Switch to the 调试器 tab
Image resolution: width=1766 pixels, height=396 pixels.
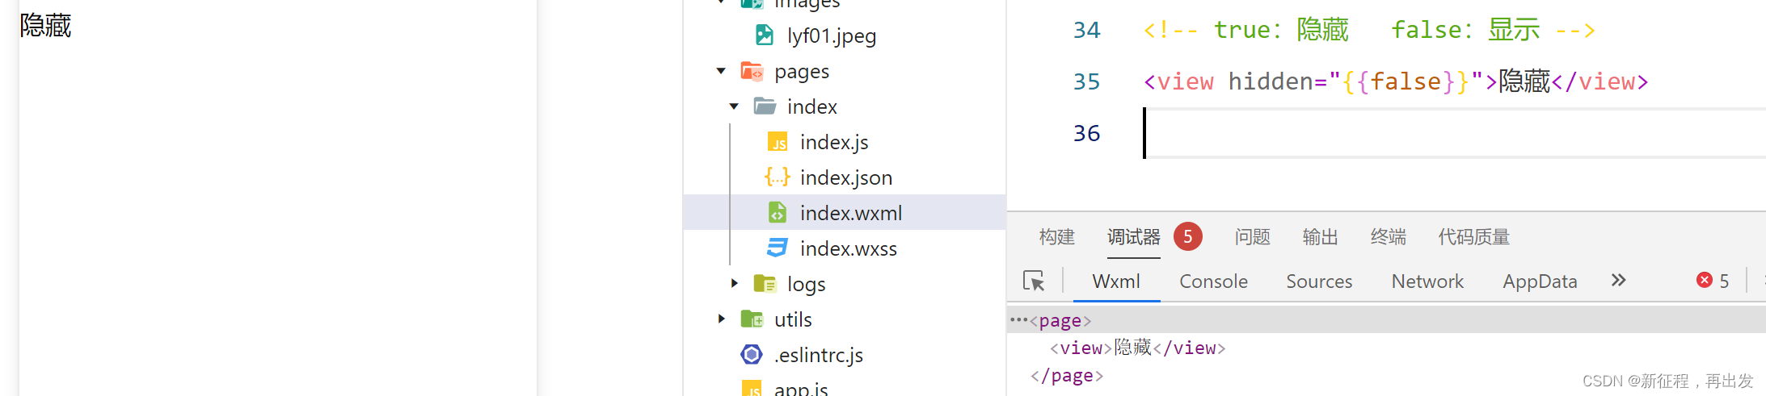pos(1133,236)
